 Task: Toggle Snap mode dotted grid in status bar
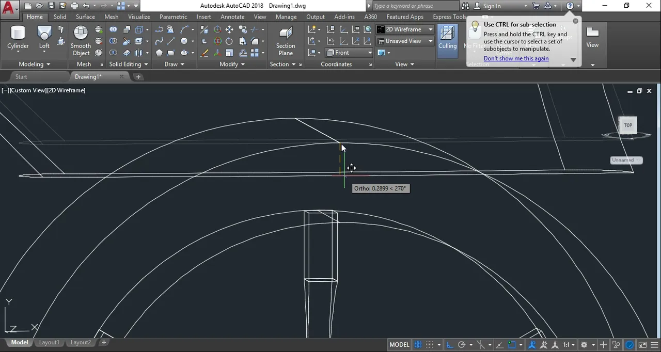pos(429,345)
